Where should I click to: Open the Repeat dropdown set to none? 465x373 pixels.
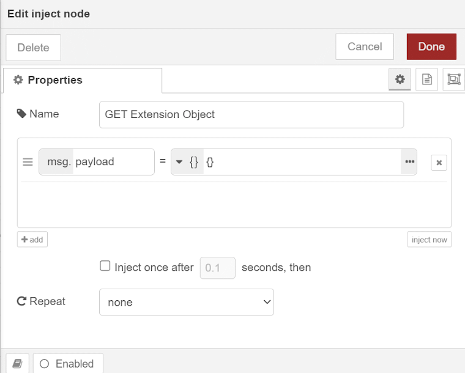pyautogui.click(x=186, y=302)
